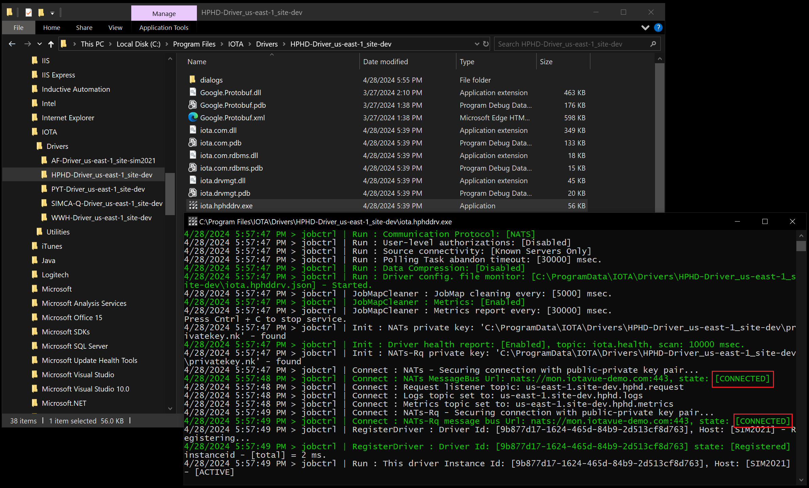
Task: Select the Manage contextual tab
Action: pos(164,14)
